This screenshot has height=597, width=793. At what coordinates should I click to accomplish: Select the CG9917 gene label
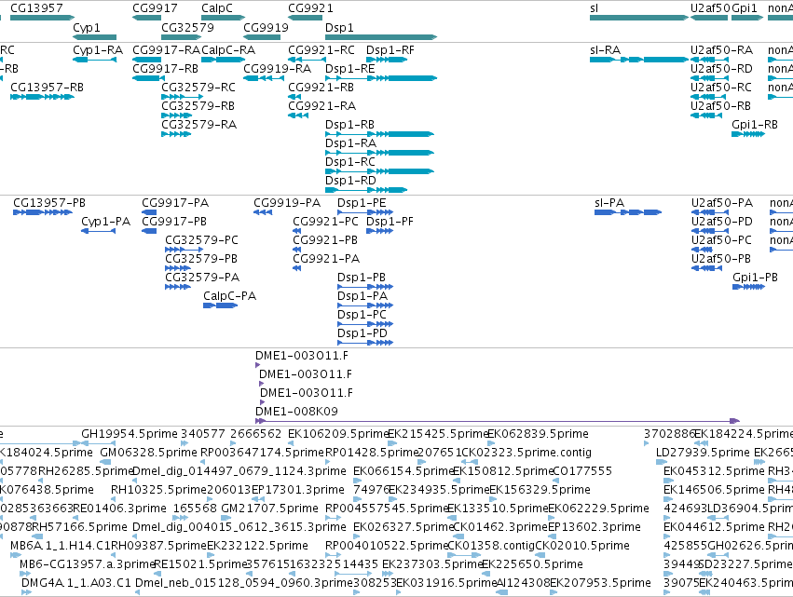point(155,8)
